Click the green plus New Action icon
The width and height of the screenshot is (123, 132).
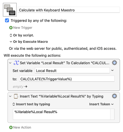coord(11,127)
